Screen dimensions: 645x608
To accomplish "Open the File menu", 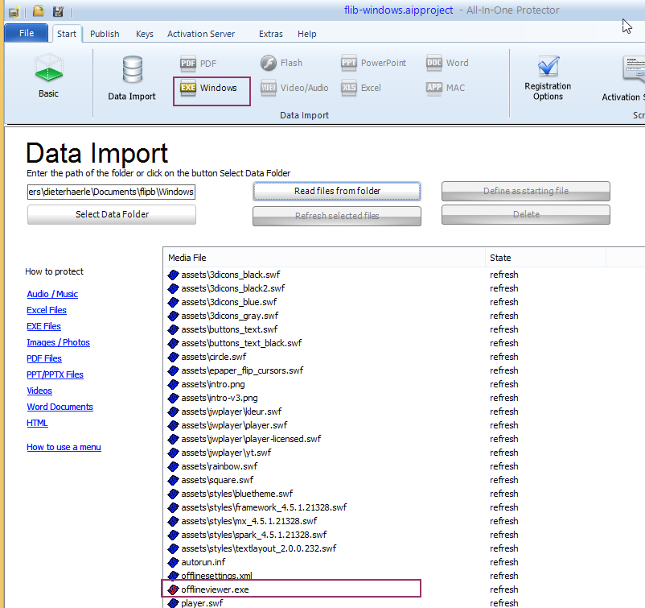I will coord(27,34).
